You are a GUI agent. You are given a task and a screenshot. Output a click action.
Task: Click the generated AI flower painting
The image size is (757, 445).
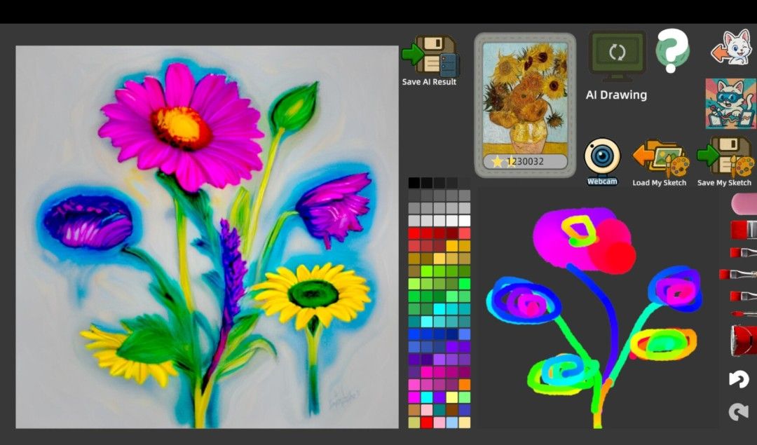[207, 237]
